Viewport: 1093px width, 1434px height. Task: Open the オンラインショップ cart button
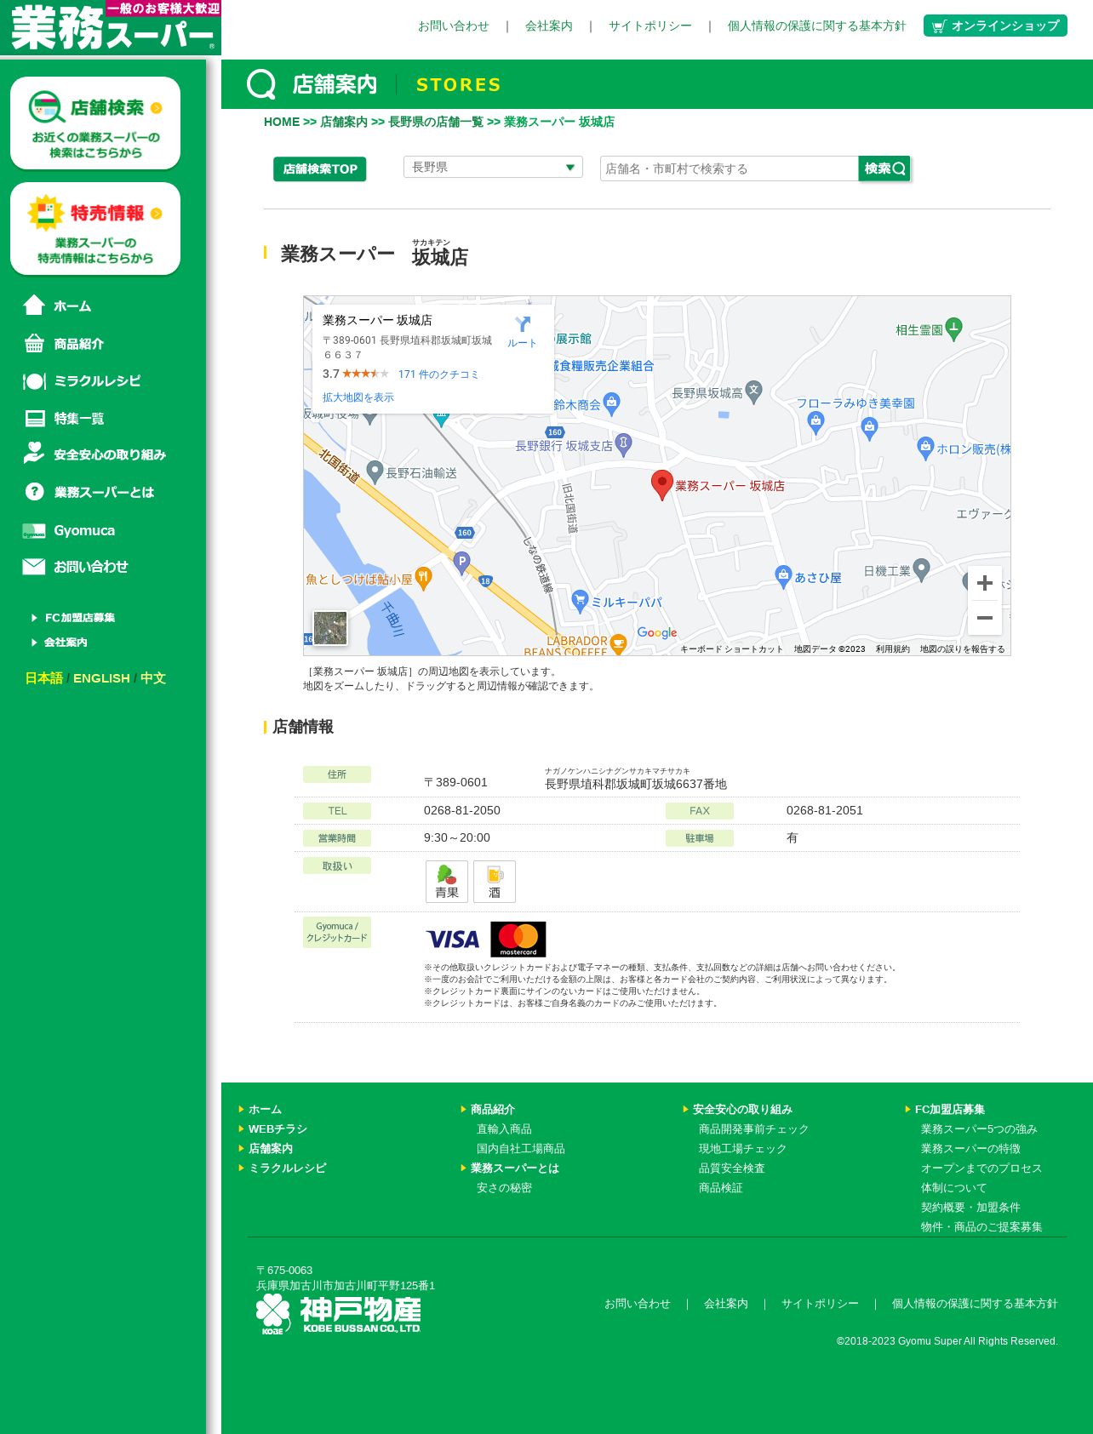click(995, 26)
